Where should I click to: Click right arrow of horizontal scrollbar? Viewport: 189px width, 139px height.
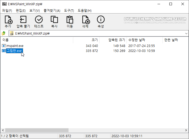pyautogui.click(x=186, y=130)
